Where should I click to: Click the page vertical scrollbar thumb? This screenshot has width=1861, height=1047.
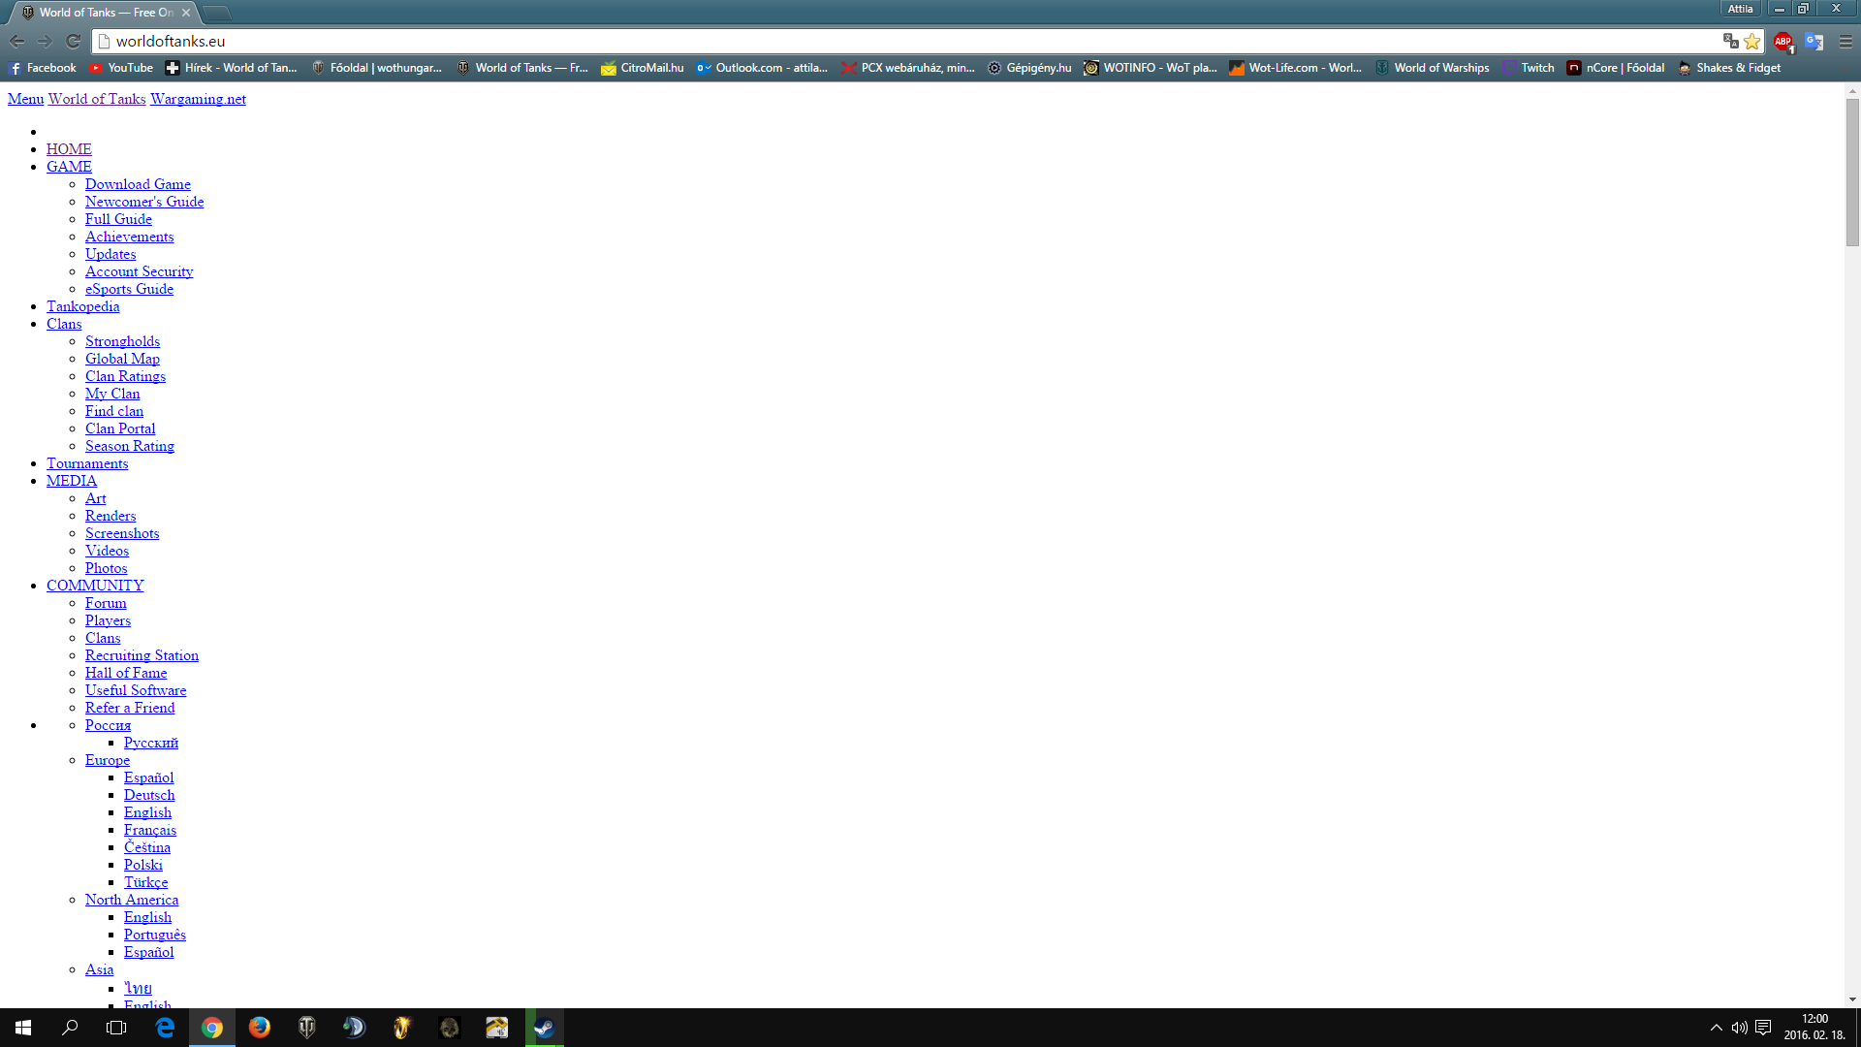1852,173
